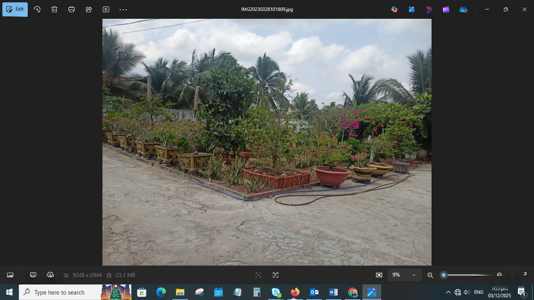Click the Edit image button
The height and width of the screenshot is (300, 534).
point(15,9)
